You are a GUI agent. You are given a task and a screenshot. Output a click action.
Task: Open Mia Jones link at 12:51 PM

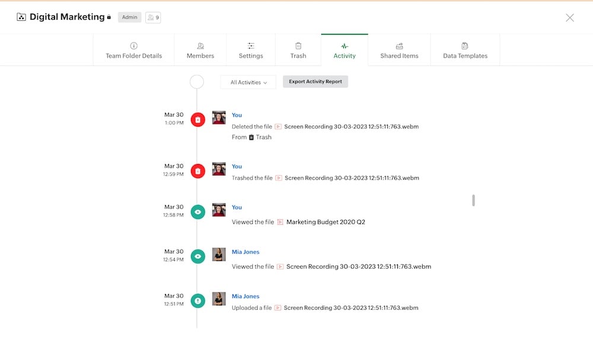[x=246, y=297]
